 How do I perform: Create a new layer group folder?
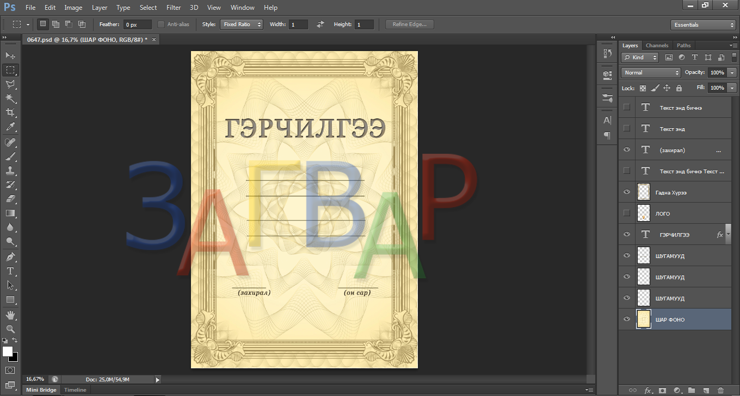pos(692,390)
